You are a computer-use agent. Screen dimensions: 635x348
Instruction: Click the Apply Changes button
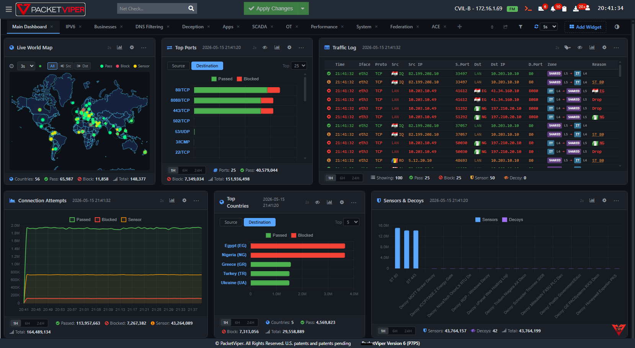(x=271, y=8)
